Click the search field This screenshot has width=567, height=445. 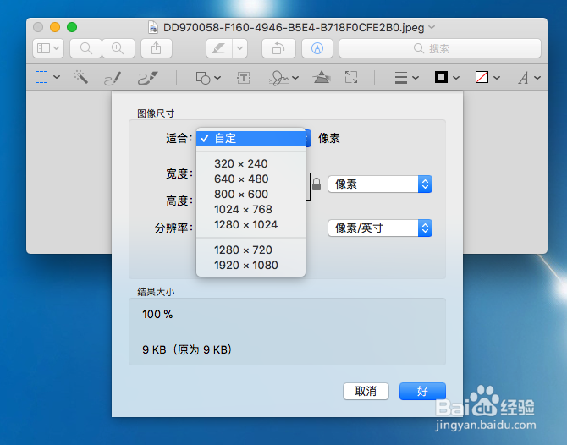(440, 48)
